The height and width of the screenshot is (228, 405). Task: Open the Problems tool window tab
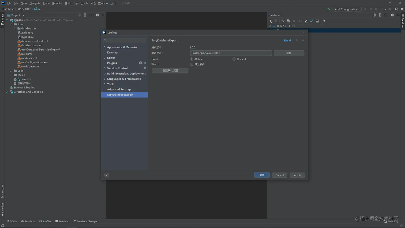click(28, 222)
